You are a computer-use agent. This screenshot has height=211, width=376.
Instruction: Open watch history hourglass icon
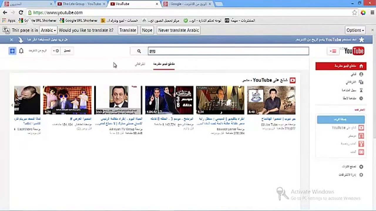(x=361, y=90)
